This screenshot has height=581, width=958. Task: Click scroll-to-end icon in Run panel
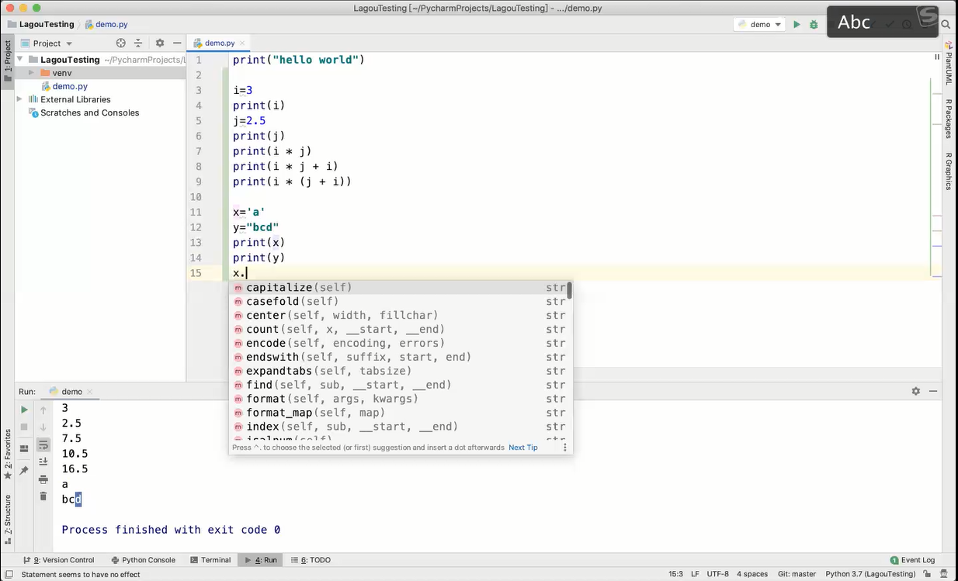coord(43,462)
